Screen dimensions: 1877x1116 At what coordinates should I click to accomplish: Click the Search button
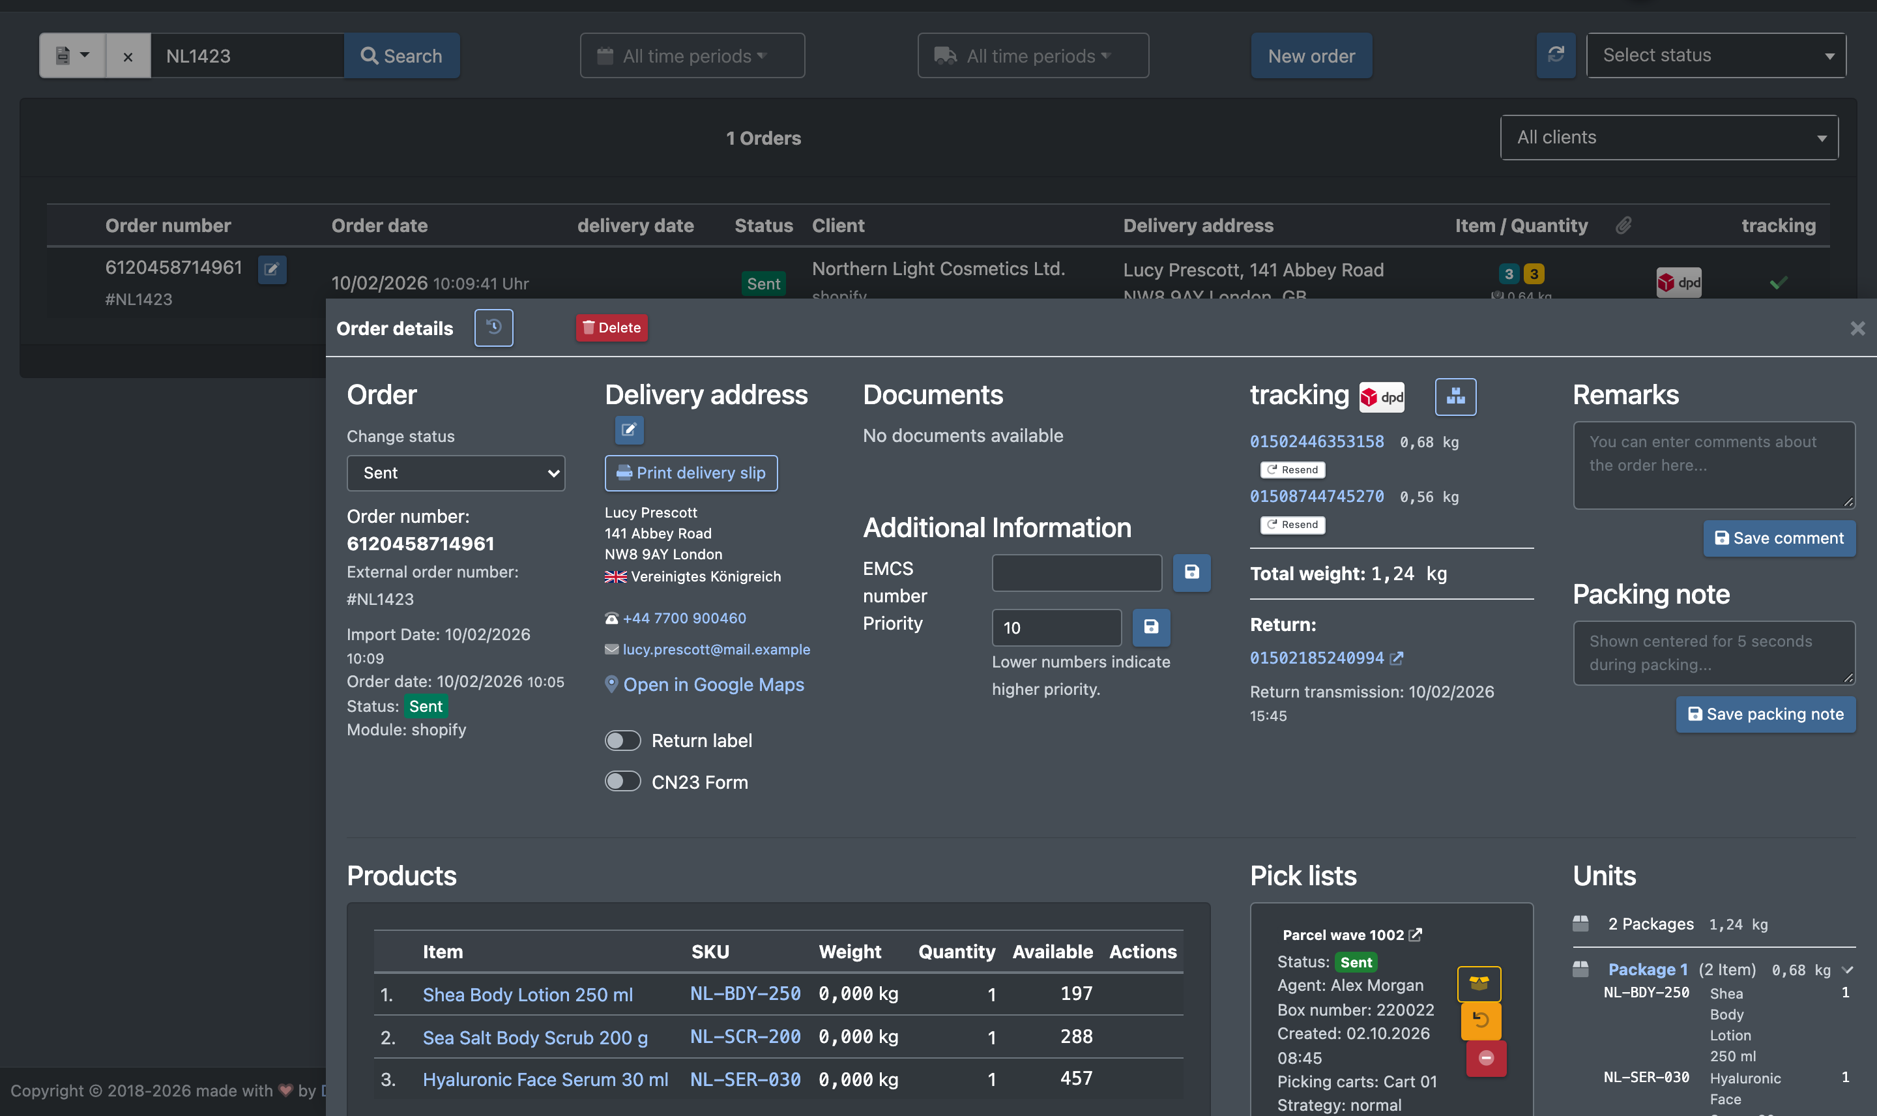(x=401, y=55)
